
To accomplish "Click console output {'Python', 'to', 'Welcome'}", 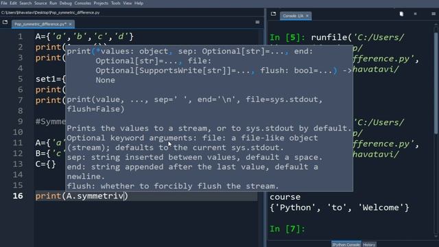I will click(x=340, y=208).
